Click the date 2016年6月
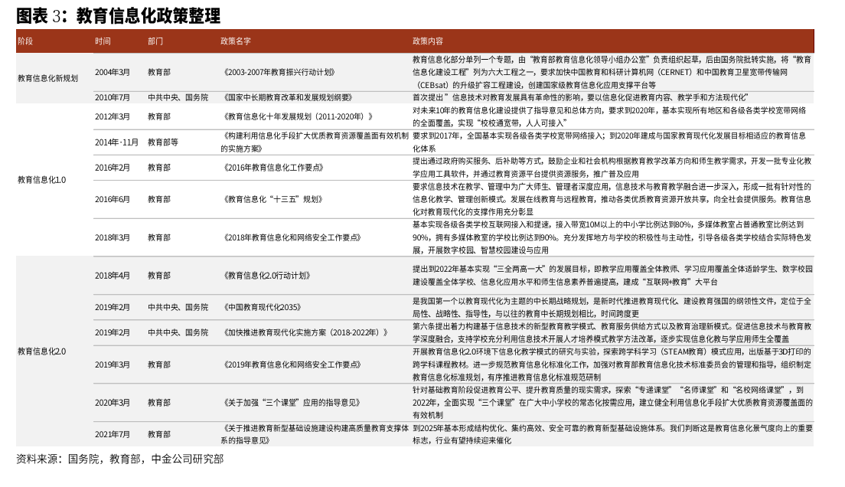Viewport: 845px width, 487px height. click(113, 199)
